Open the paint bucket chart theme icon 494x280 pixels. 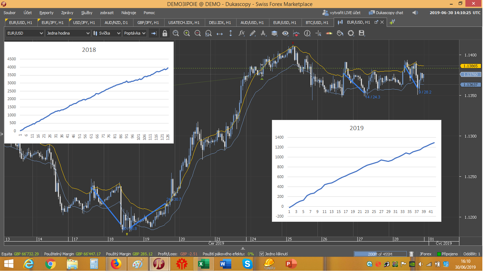(340, 33)
